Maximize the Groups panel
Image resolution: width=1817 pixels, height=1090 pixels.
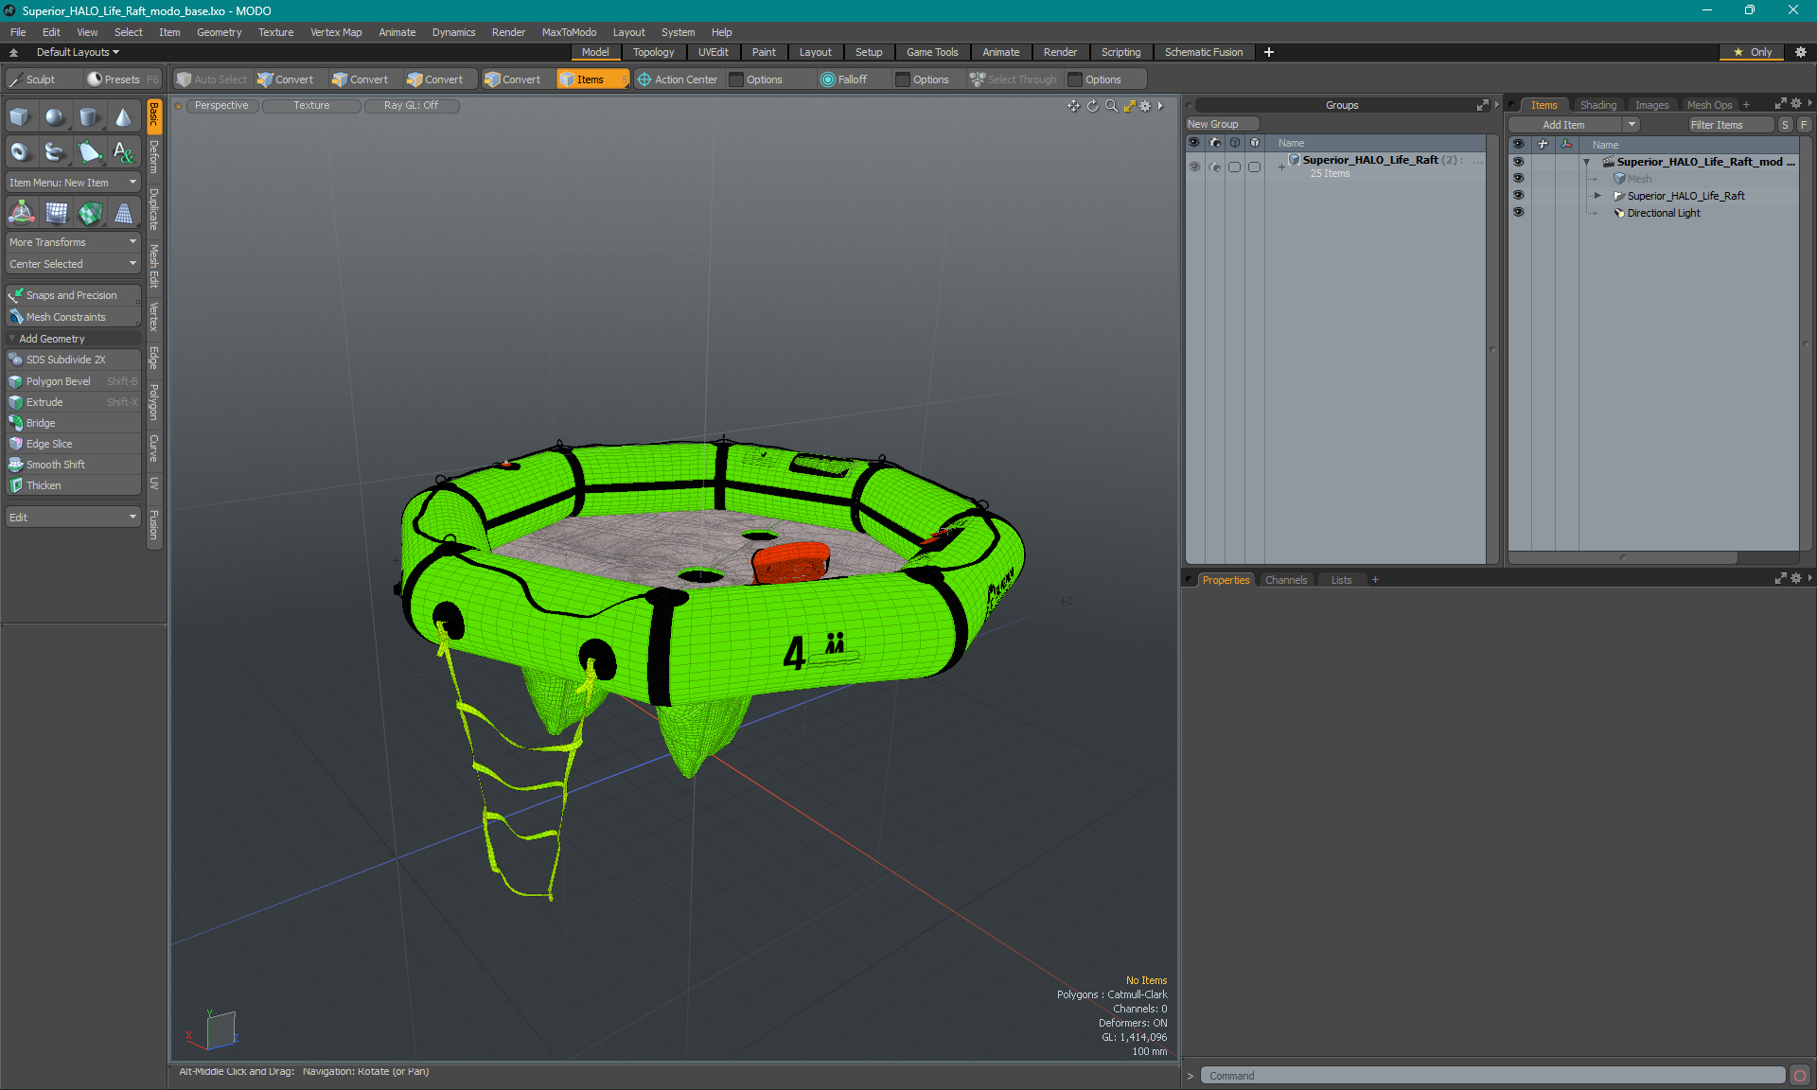pos(1483,105)
